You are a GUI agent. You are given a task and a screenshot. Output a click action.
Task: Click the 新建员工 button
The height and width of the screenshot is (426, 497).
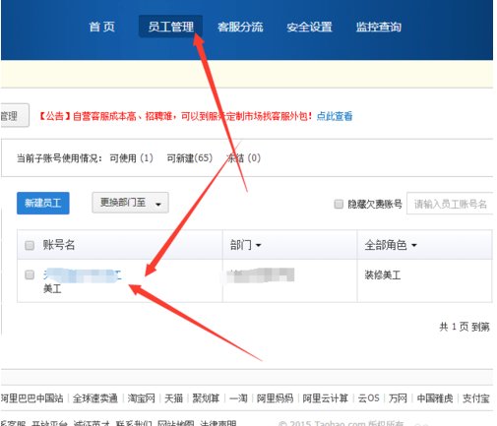point(43,203)
